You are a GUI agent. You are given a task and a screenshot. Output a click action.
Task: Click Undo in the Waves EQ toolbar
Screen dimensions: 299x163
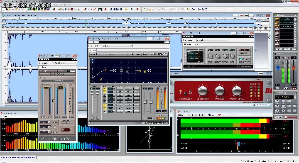(x=93, y=54)
